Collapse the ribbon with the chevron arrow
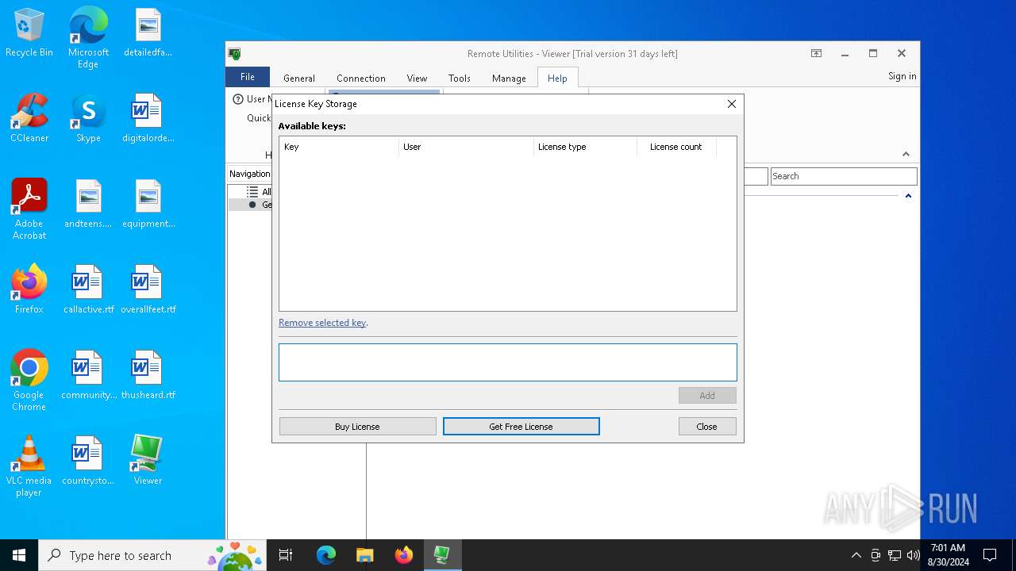The image size is (1016, 571). point(906,154)
